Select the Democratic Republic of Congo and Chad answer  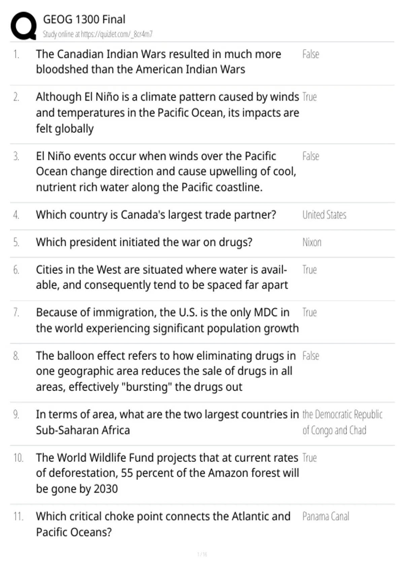tap(342, 422)
